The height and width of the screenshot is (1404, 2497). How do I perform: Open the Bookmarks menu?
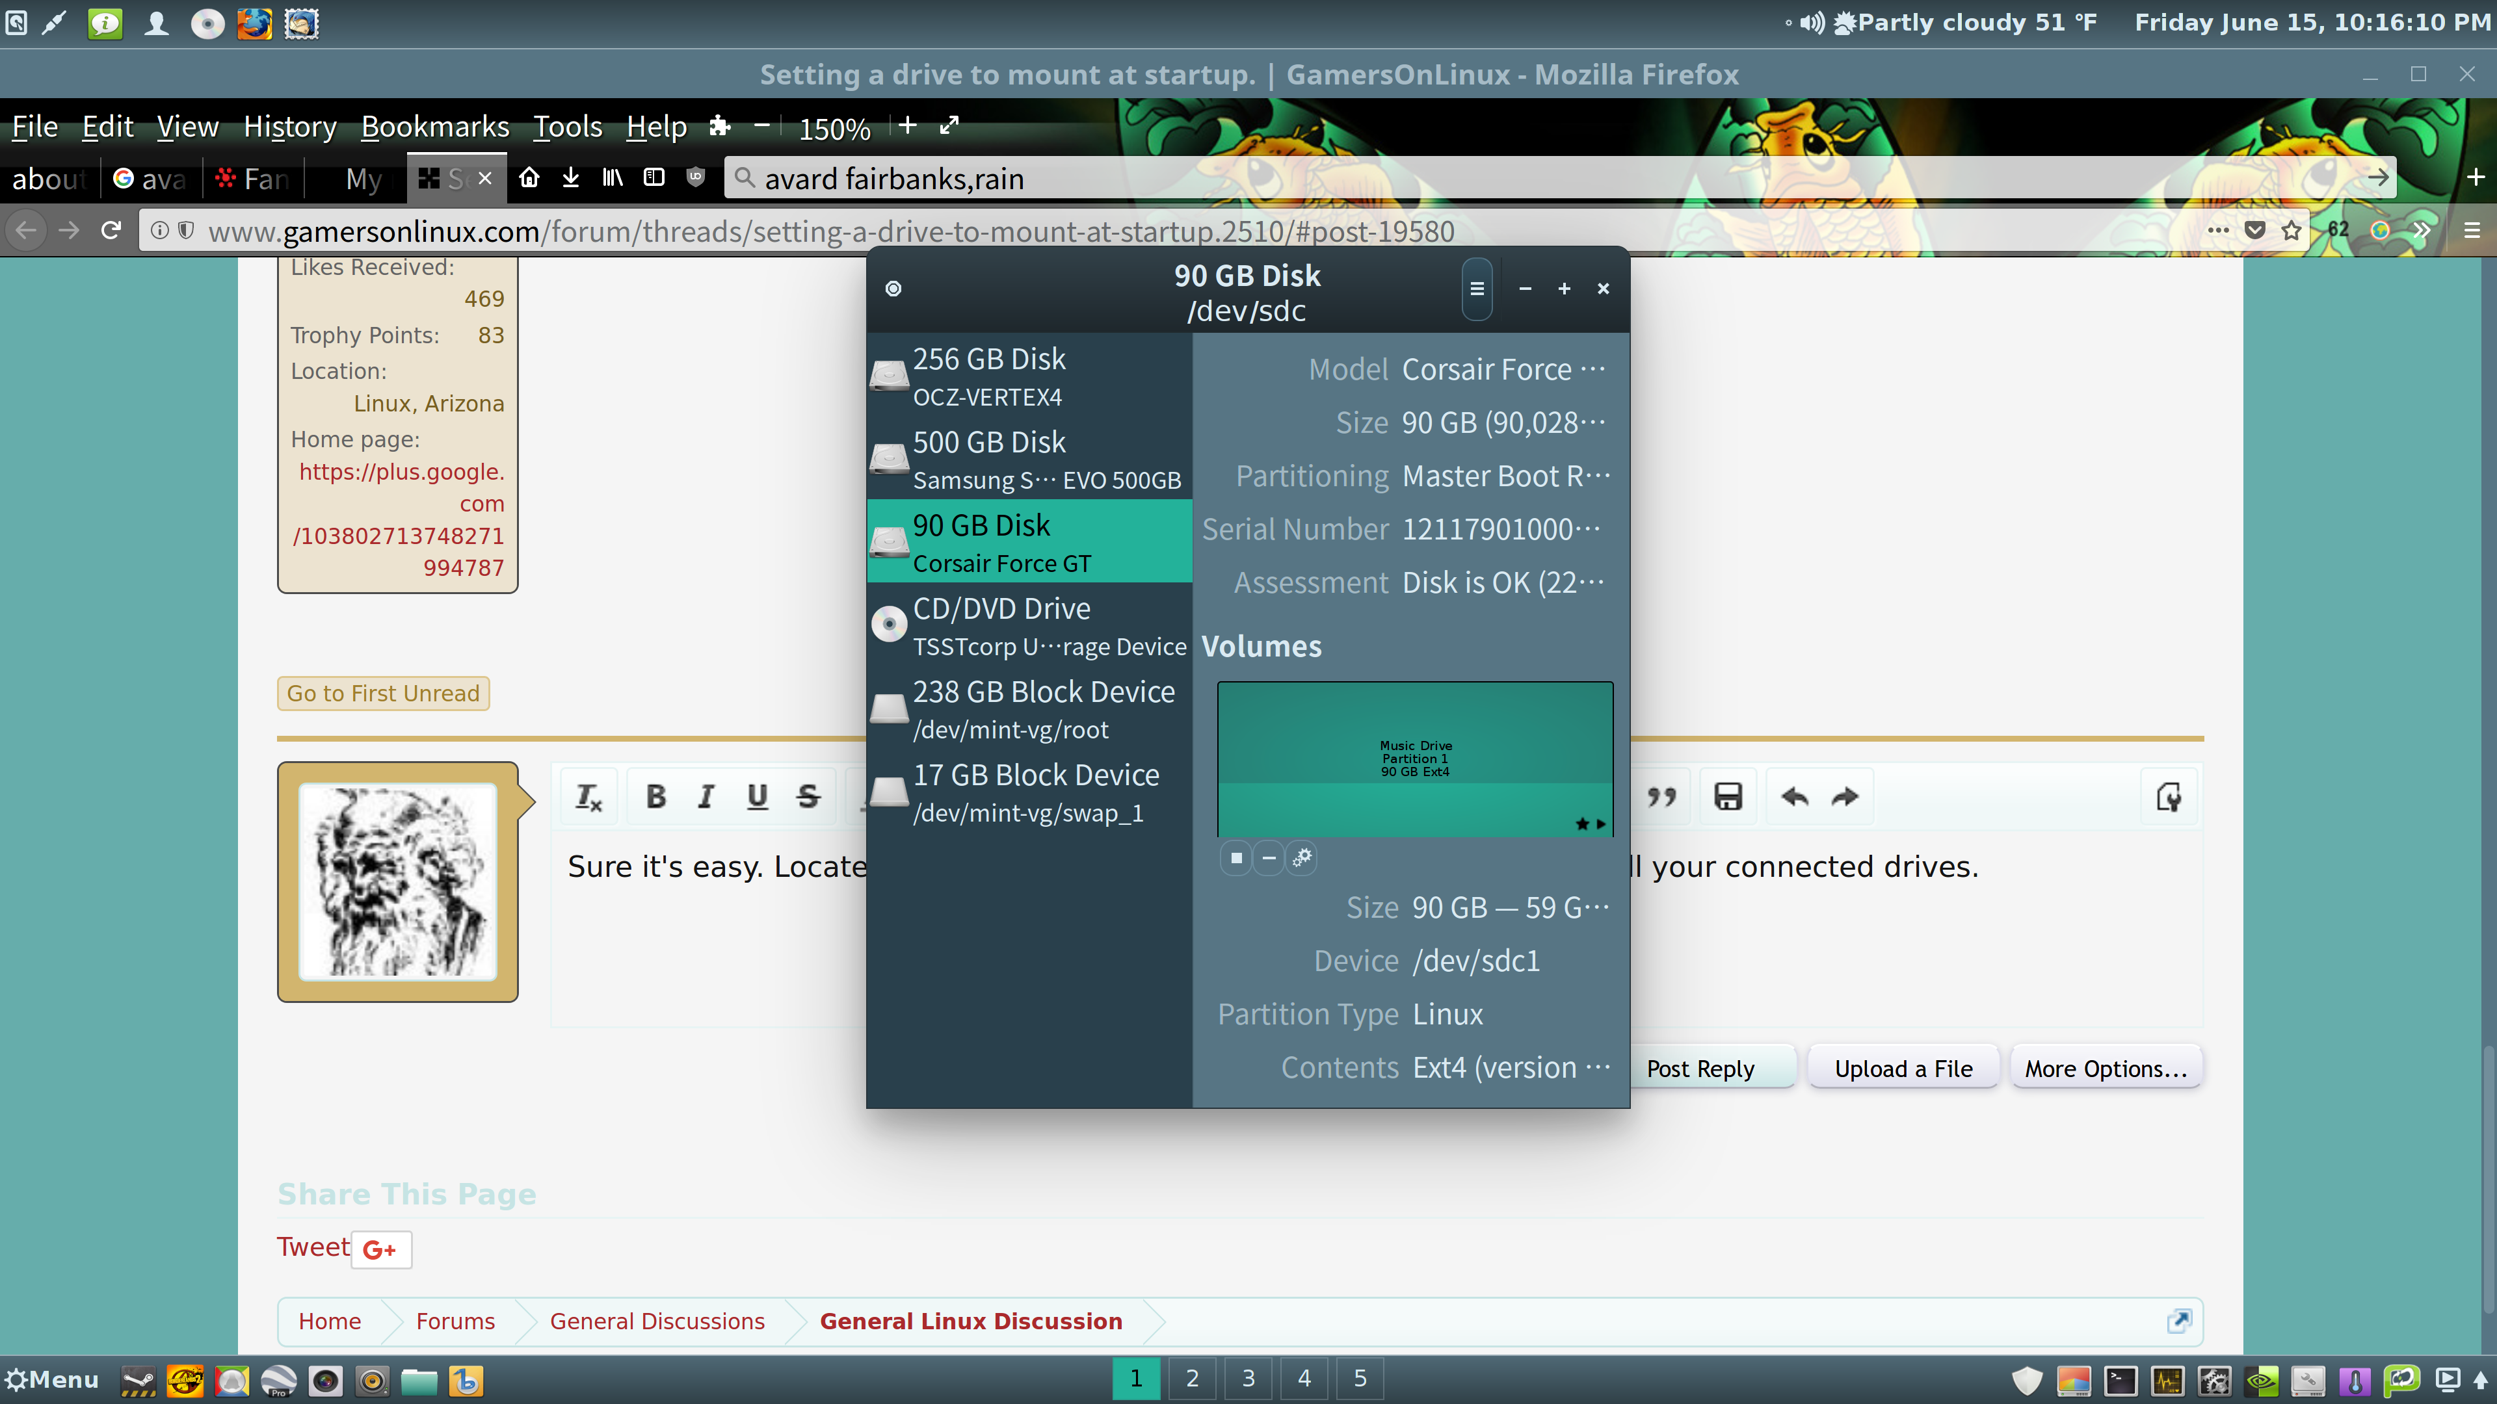435,126
